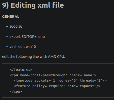Click the "edit the following line with AMD CPU:" text
This screenshot has width=114, height=100.
[33, 57]
